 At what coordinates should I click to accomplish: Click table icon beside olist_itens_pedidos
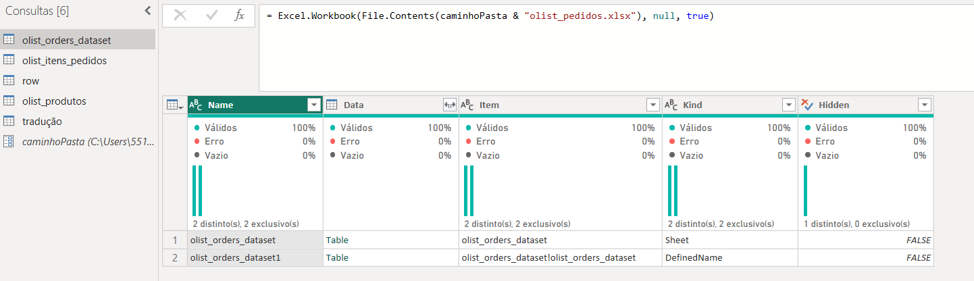(9, 60)
